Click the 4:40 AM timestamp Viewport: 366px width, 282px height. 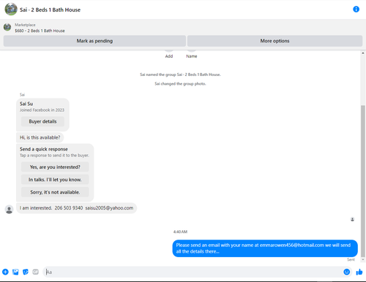(x=180, y=232)
